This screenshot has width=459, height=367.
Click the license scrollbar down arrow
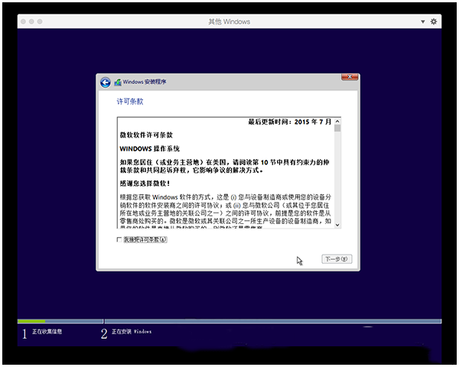coord(338,224)
